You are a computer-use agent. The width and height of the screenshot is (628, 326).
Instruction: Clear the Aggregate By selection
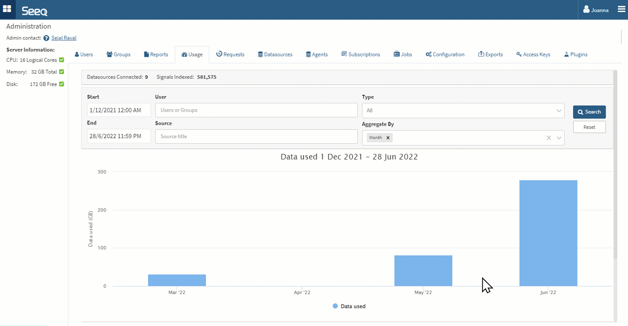549,138
